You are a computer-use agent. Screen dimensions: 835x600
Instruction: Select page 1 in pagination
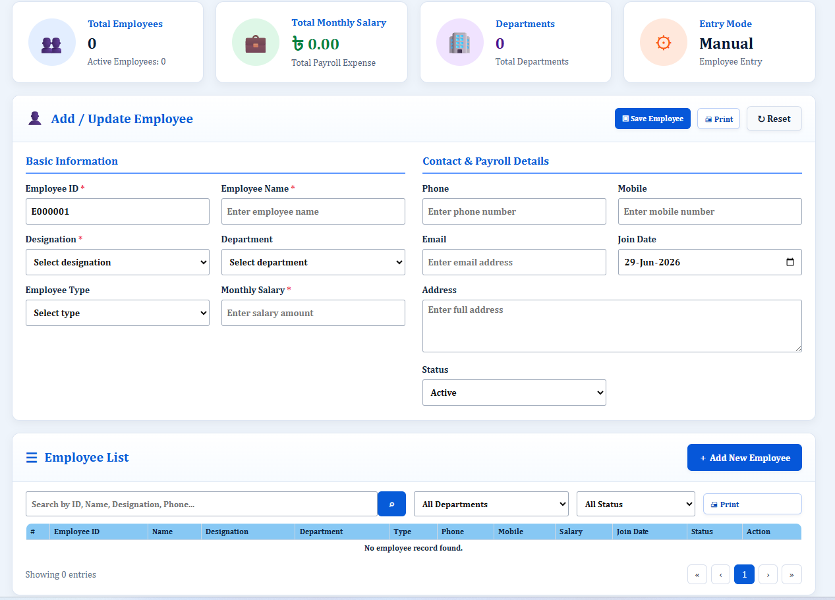[x=744, y=574]
